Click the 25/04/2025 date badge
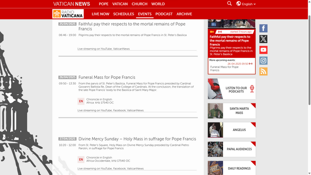 (68, 24)
